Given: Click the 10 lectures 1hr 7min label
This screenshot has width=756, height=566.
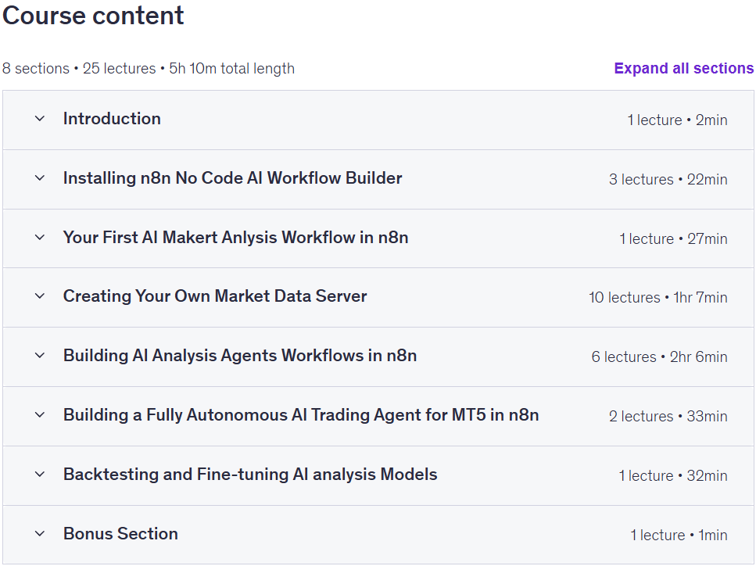Looking at the screenshot, I should (x=658, y=298).
